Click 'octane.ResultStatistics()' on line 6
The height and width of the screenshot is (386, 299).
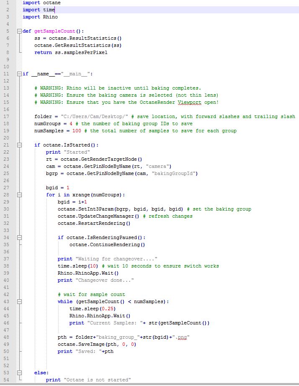click(x=85, y=39)
